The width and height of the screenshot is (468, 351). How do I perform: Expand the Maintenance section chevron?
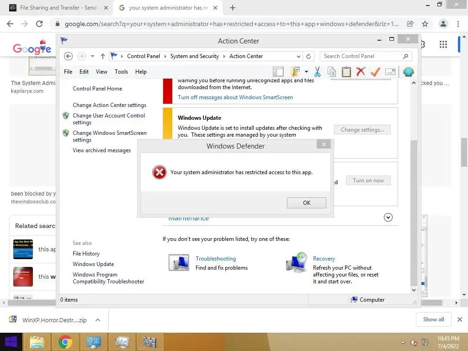pyautogui.click(x=388, y=217)
